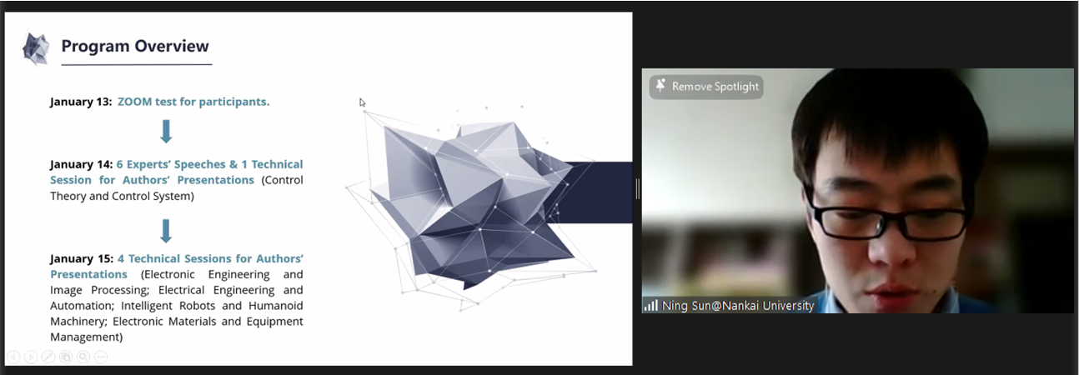Click the arrow below January 13 line

coord(166,132)
